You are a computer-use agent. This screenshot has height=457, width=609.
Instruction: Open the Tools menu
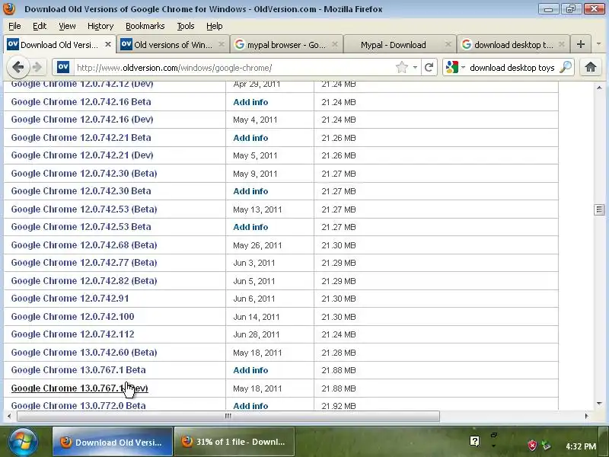[x=186, y=26]
